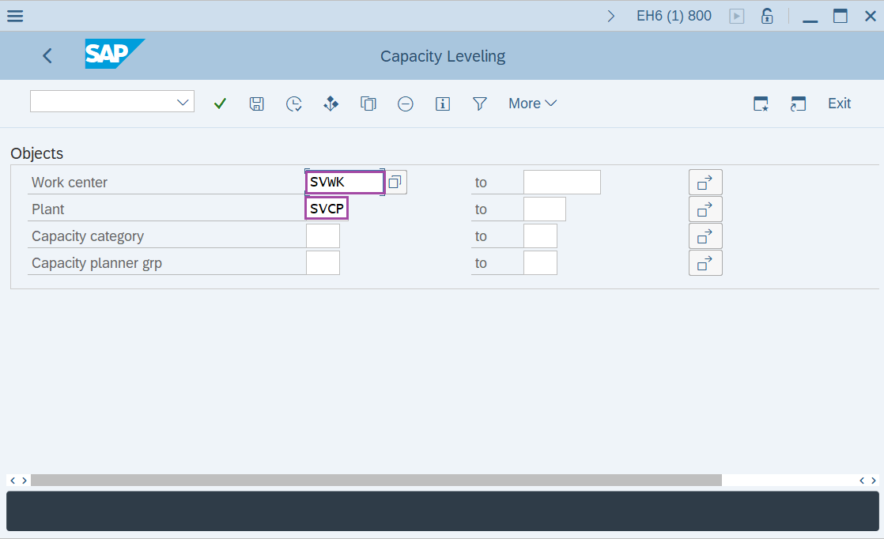
Task: Open multiple selection arrow for Plant
Action: coord(705,209)
